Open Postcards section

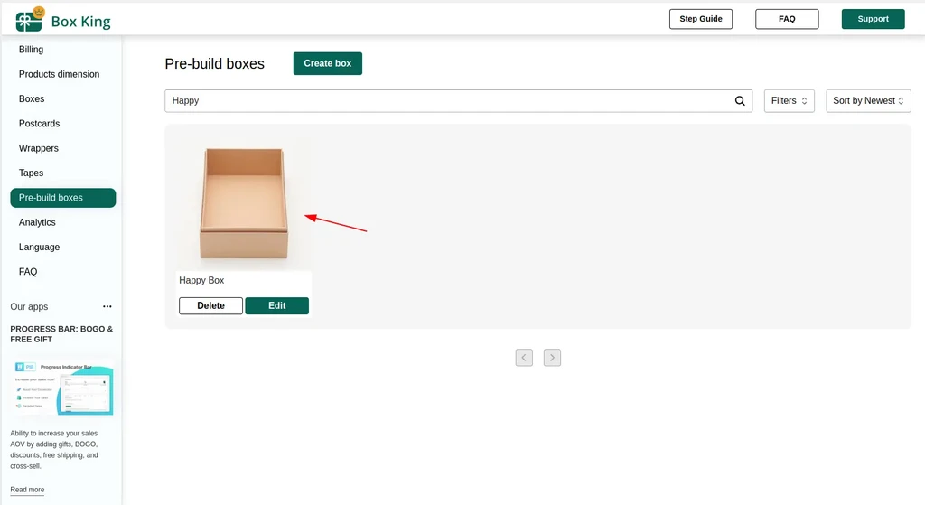(40, 124)
